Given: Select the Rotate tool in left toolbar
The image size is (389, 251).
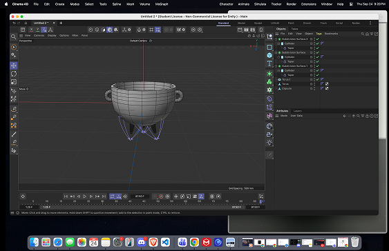Looking at the screenshot, I should pyautogui.click(x=14, y=74).
